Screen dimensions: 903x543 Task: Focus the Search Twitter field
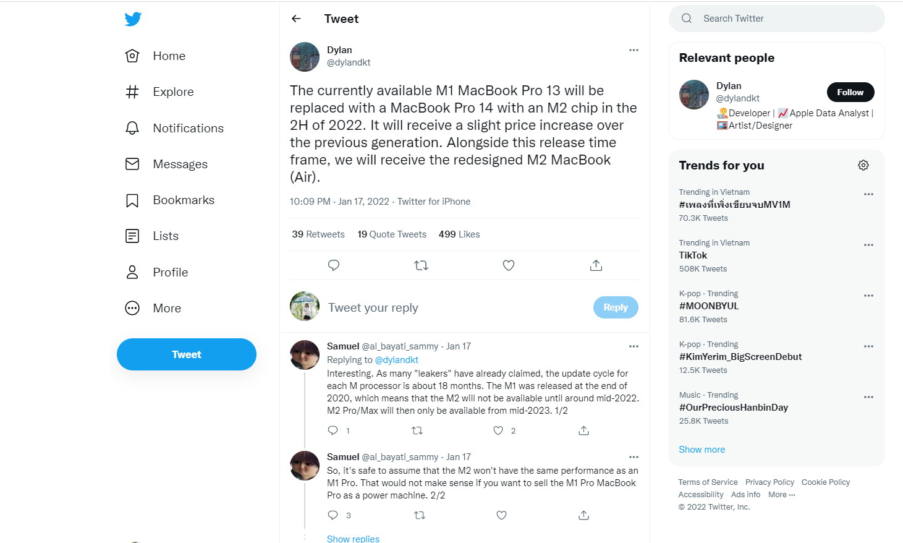coord(777,19)
